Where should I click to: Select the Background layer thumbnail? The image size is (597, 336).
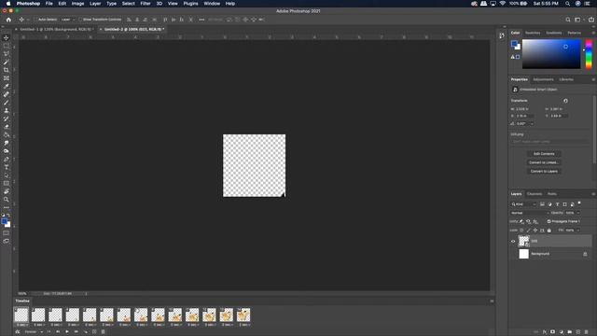tap(524, 254)
